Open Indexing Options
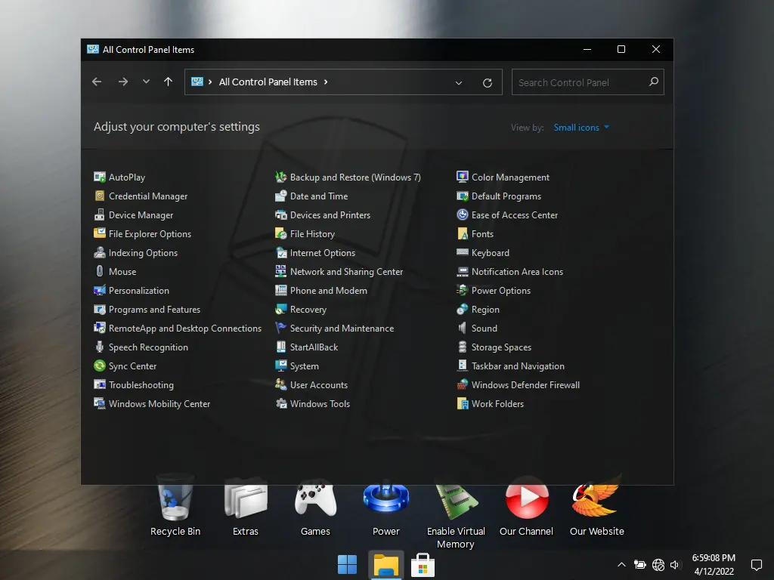 (x=136, y=252)
